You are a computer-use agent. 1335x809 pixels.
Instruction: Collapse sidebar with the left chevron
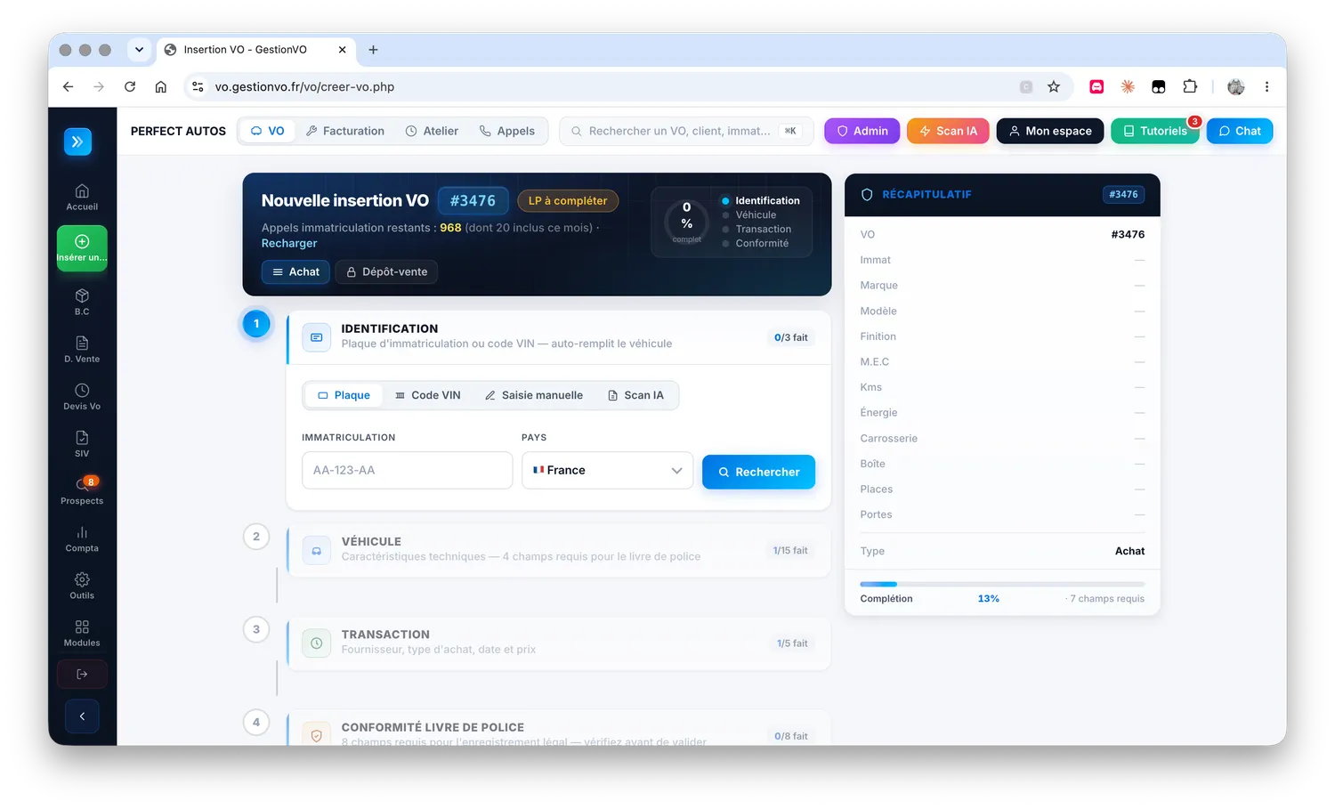(x=82, y=716)
